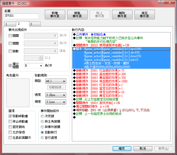Select 變數操作 [0067: 绿宝石的效果]=10 line
The height and width of the screenshot is (155, 177).
(121, 92)
